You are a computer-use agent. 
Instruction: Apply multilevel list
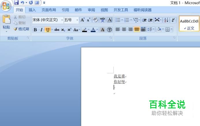[136, 20]
